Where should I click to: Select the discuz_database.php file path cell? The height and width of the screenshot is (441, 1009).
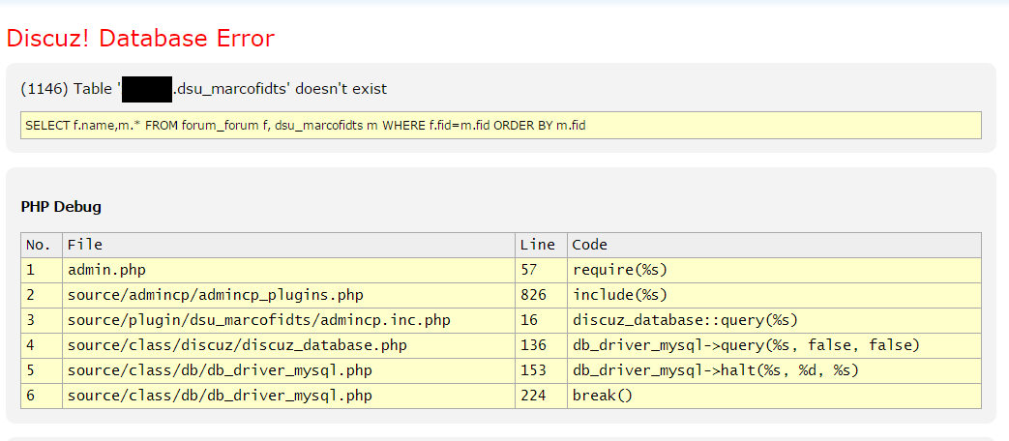pyautogui.click(x=237, y=345)
